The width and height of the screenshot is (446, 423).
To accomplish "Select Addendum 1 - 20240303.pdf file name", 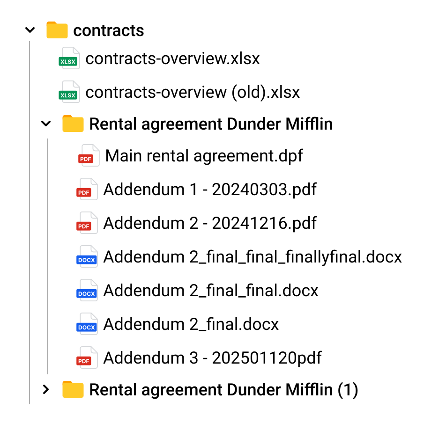I will pos(210,190).
